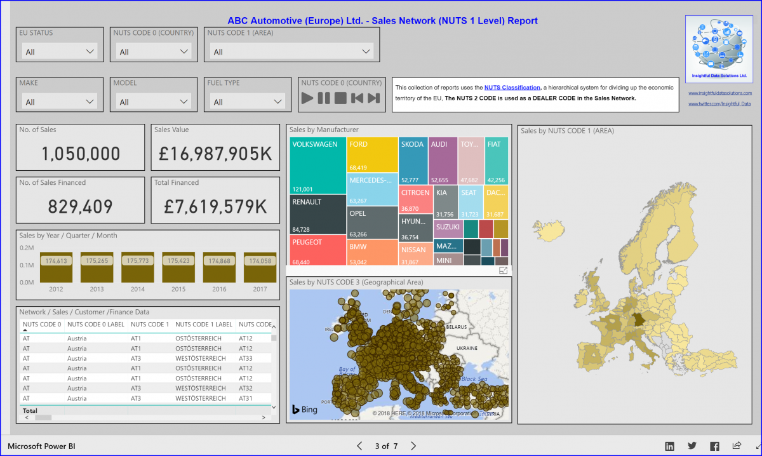Open the FUEL TYPE dropdown

coord(277,102)
